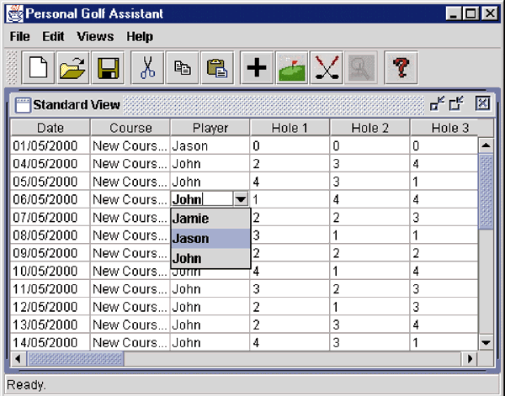
Task: Save using the floppy disk icon
Action: pyautogui.click(x=107, y=68)
